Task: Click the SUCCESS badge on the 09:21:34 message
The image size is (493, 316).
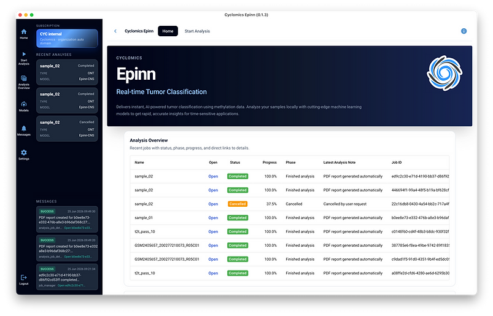Action: (47, 269)
